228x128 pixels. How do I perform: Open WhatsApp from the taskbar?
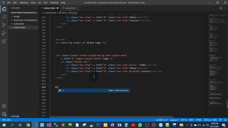tap(140, 125)
